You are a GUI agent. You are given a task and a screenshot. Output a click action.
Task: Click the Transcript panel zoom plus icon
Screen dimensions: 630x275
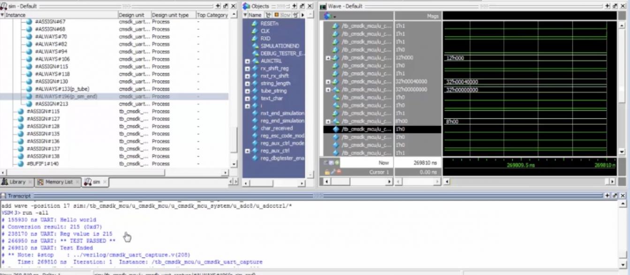607,195
